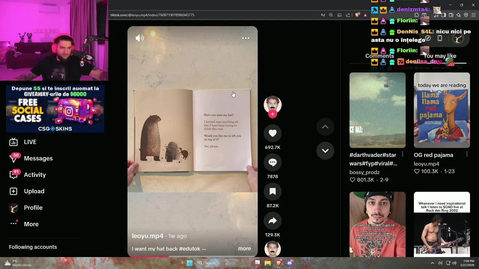Viewport: 479px width, 269px height.
Task: Click the share-page icon in the address bar
Action: (348, 15)
